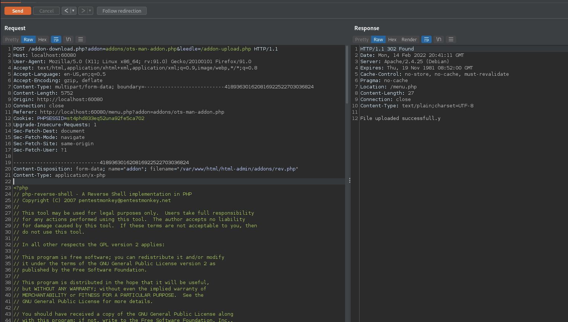Click the Origin header line
The image size is (568, 322).
[x=58, y=99]
